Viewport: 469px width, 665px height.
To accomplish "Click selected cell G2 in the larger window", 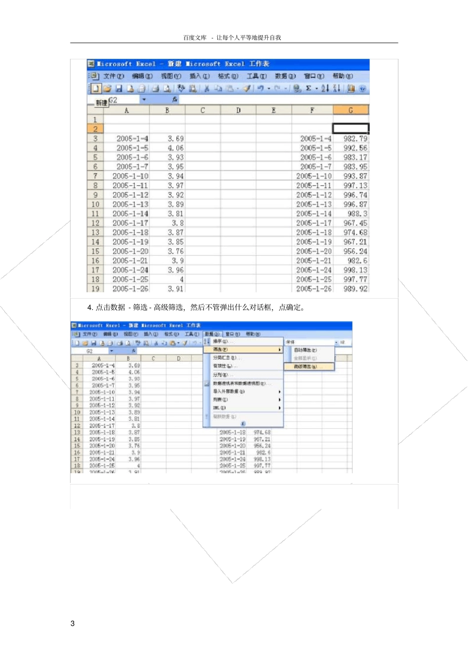I will tap(351, 129).
